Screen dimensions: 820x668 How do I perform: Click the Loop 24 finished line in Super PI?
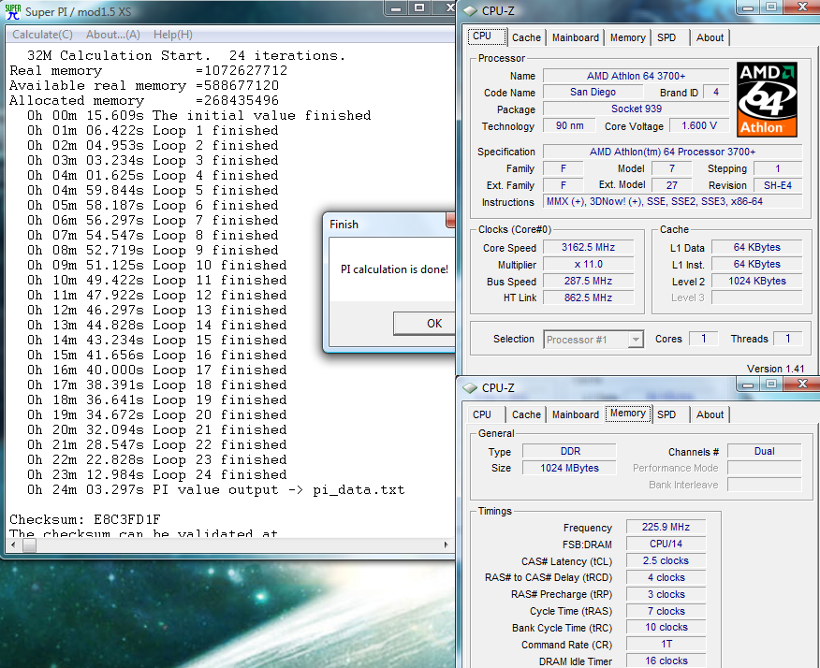(157, 474)
